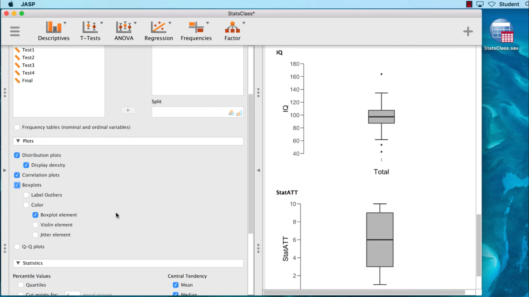Click the StatATT boxplot gray box

(x=380, y=240)
